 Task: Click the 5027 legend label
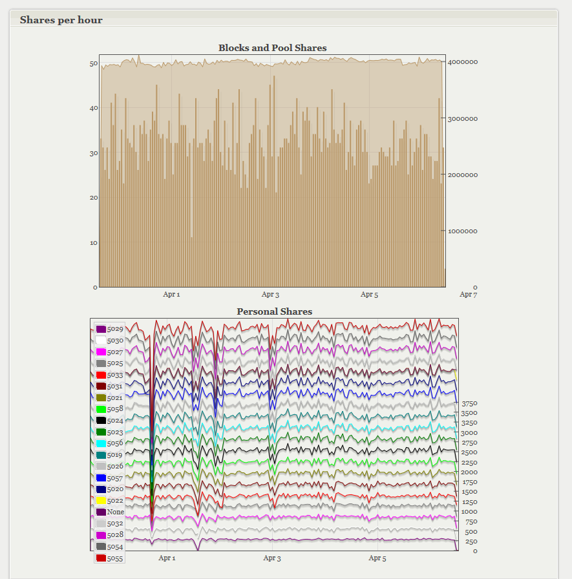click(115, 352)
